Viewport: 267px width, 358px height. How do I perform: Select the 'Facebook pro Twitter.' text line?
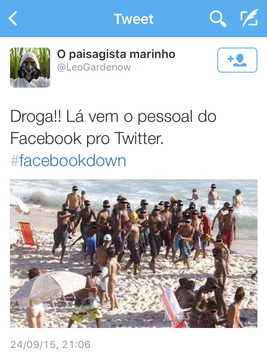pos(87,139)
